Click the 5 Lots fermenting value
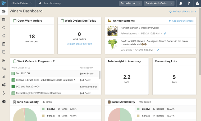Viewport: 201px width, 121px height. pos(174,77)
